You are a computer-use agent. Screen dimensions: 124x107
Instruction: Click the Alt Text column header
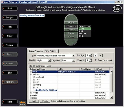(102, 69)
